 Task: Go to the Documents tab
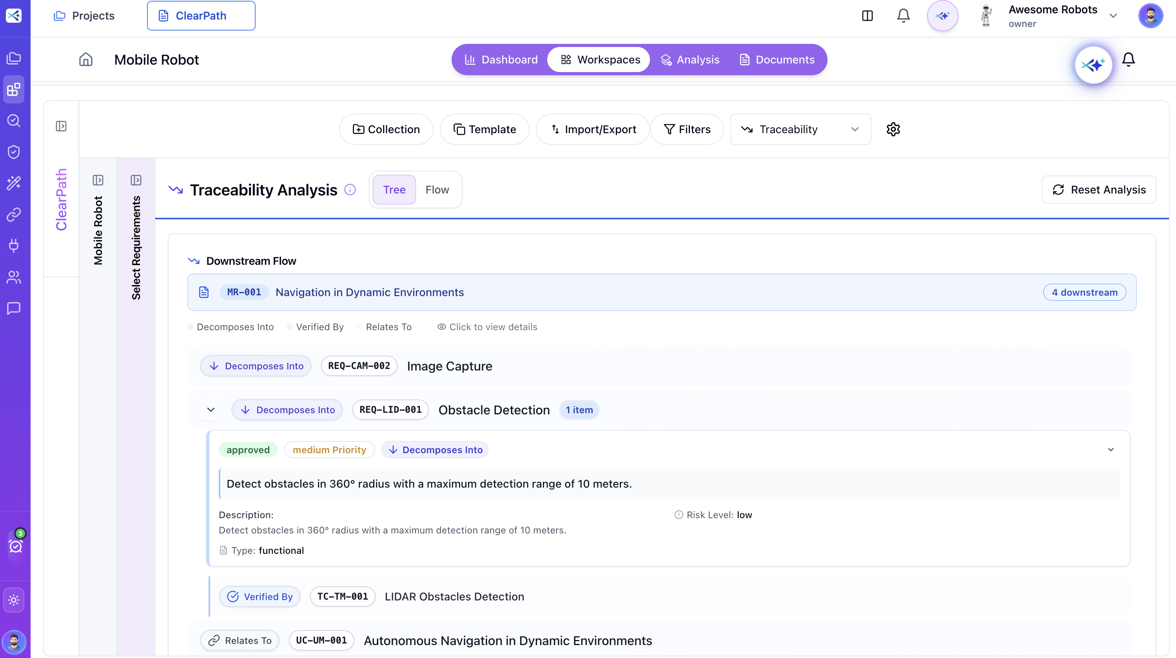pyautogui.click(x=777, y=60)
